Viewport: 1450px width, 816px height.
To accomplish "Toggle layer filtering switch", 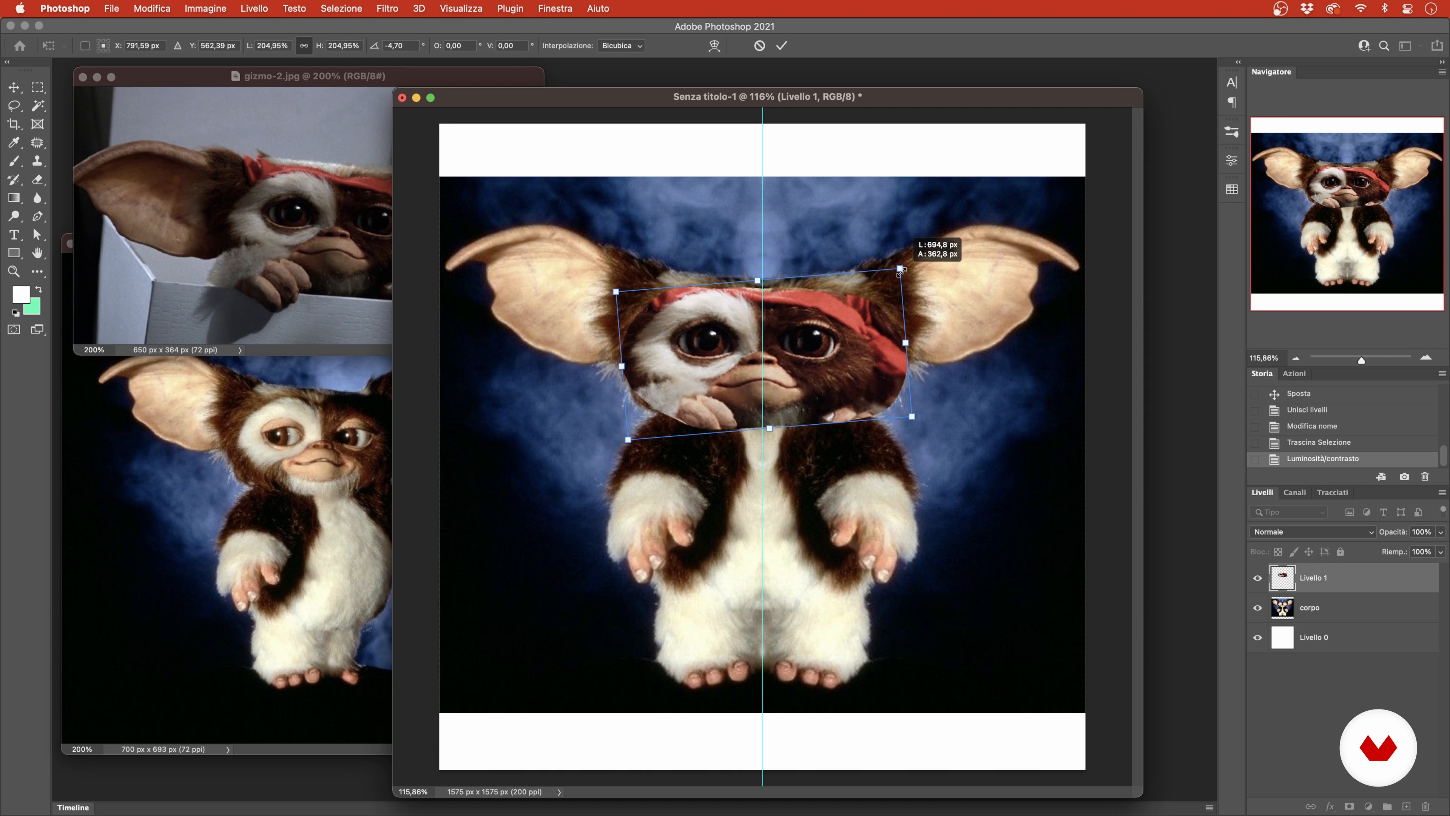I will [x=1442, y=510].
